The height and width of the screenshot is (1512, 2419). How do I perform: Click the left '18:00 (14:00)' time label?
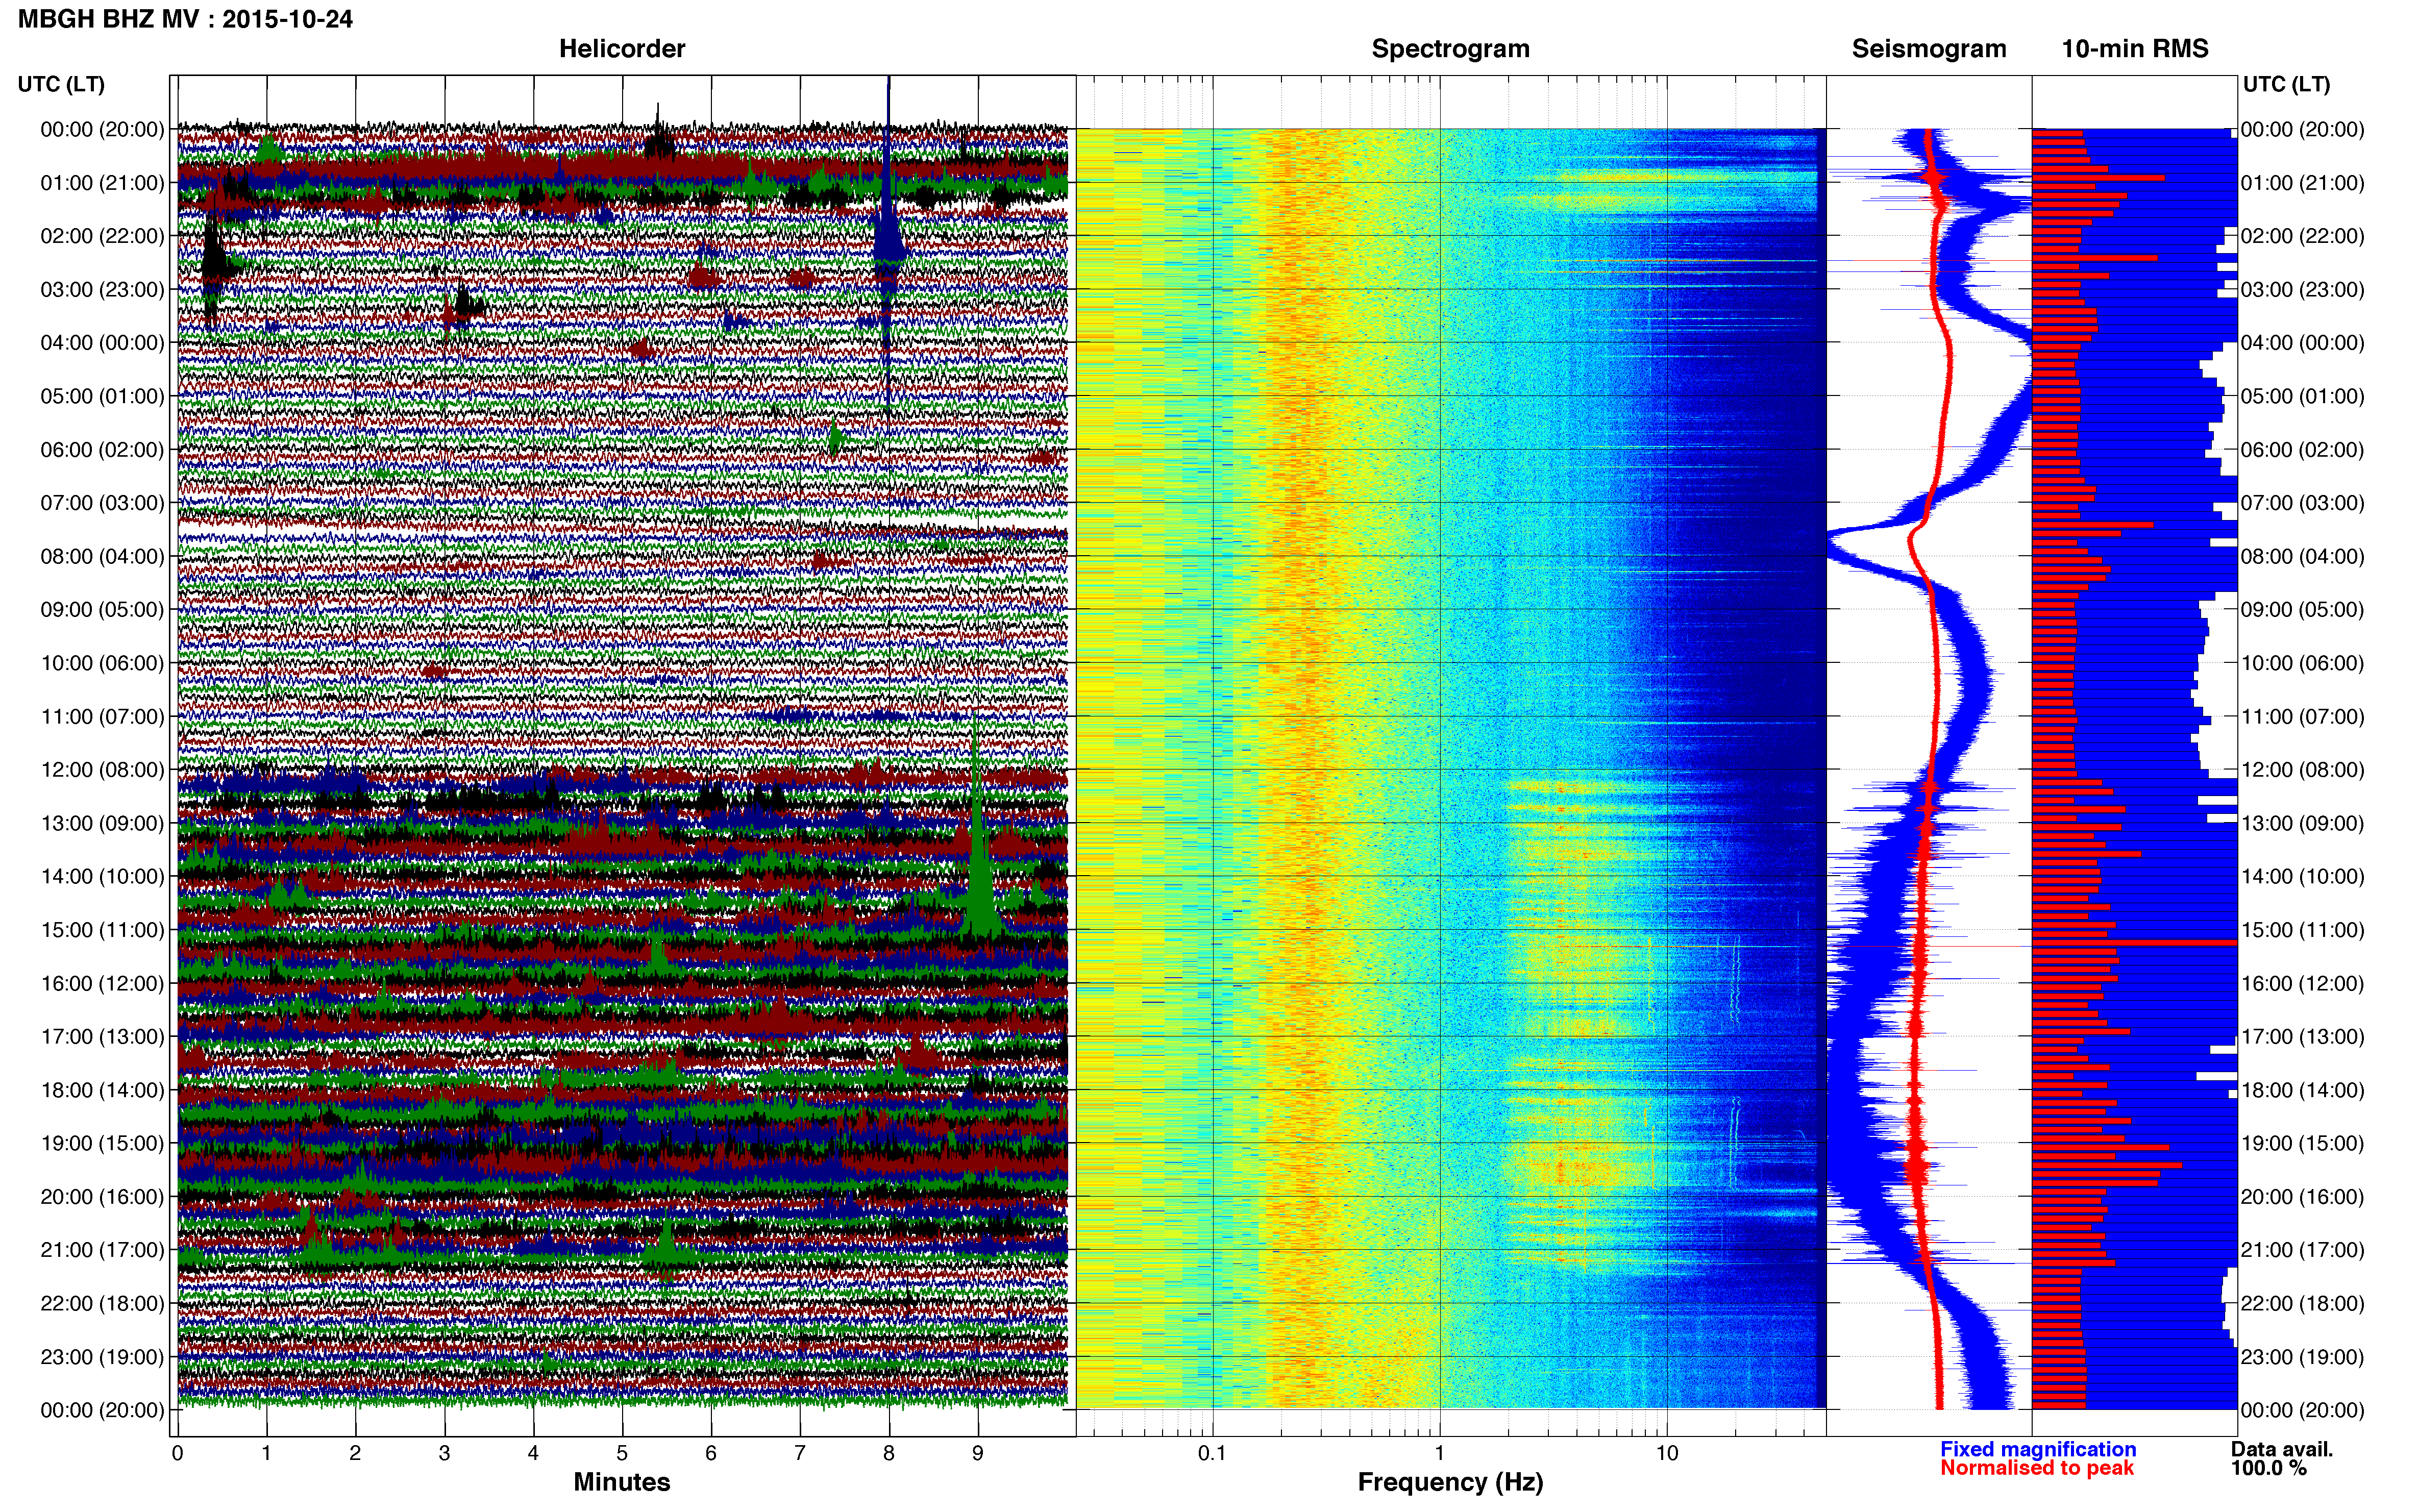[x=102, y=1090]
